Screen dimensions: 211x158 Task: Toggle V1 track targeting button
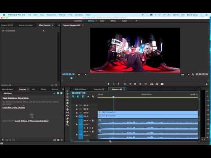pos(81,116)
